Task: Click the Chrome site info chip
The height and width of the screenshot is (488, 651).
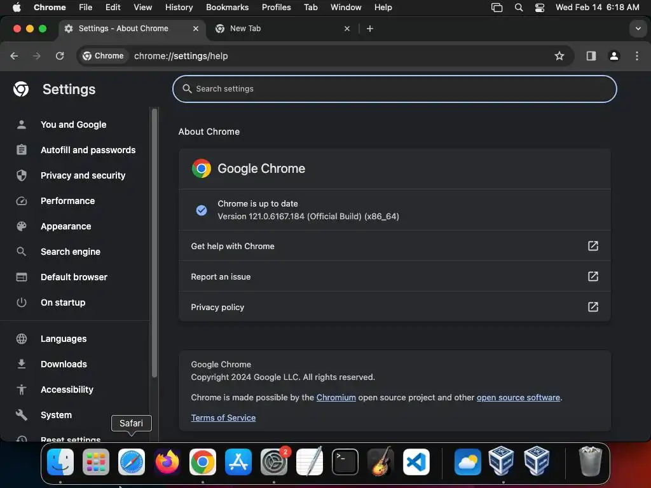Action: 103,56
